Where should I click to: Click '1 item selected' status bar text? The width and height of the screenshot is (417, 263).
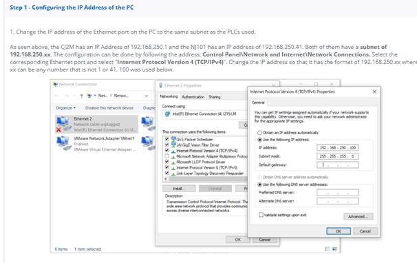(87, 249)
